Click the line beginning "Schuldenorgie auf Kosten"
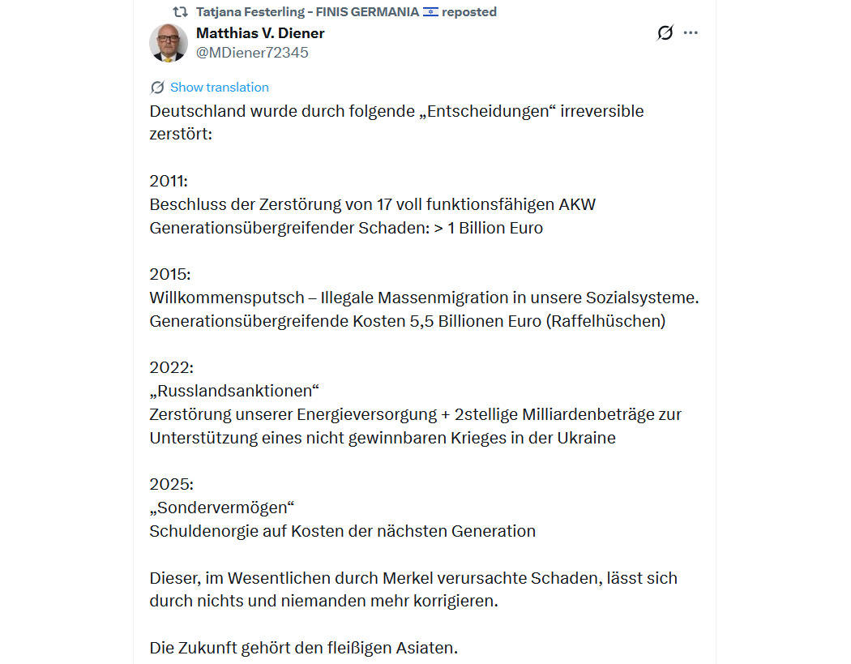851x664 pixels. point(342,531)
